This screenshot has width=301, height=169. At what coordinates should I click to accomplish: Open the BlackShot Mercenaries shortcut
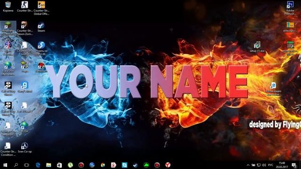pos(8,69)
